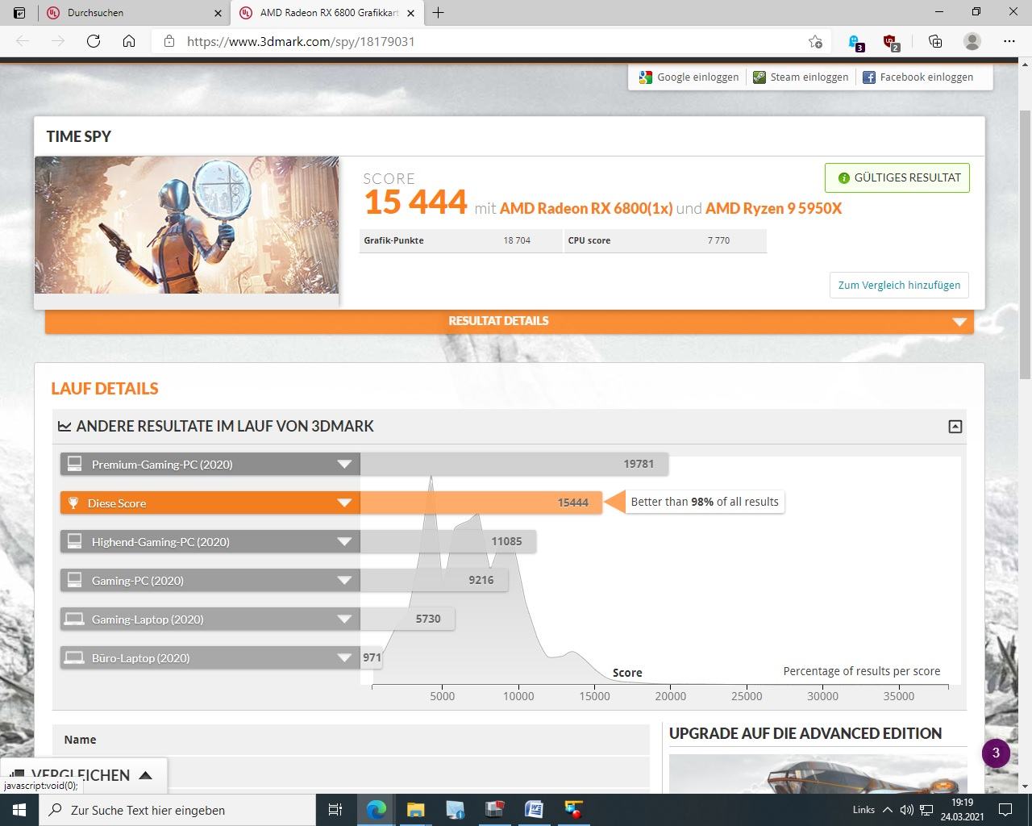Open the tab actions menu icon
The width and height of the screenshot is (1032, 826).
tap(19, 13)
